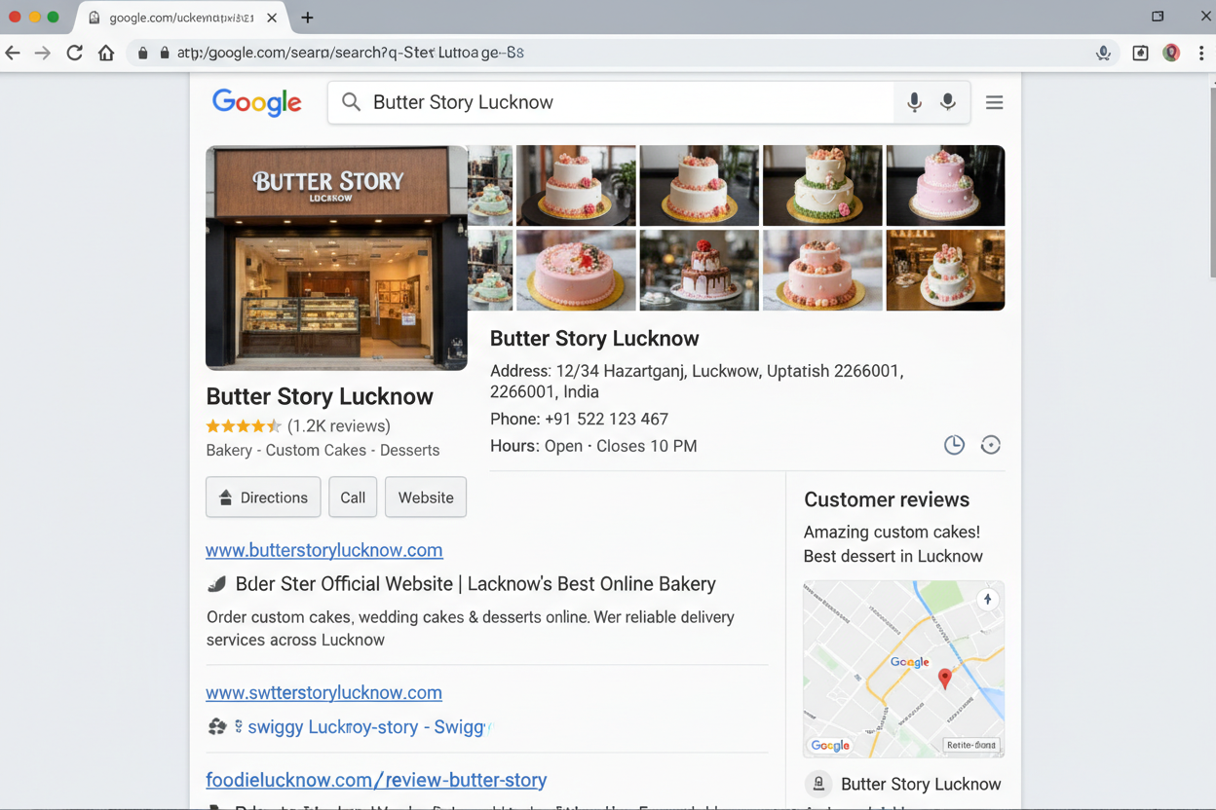Click the pink frosted cake thumbnail
This screenshot has width=1216, height=810.
(944, 185)
